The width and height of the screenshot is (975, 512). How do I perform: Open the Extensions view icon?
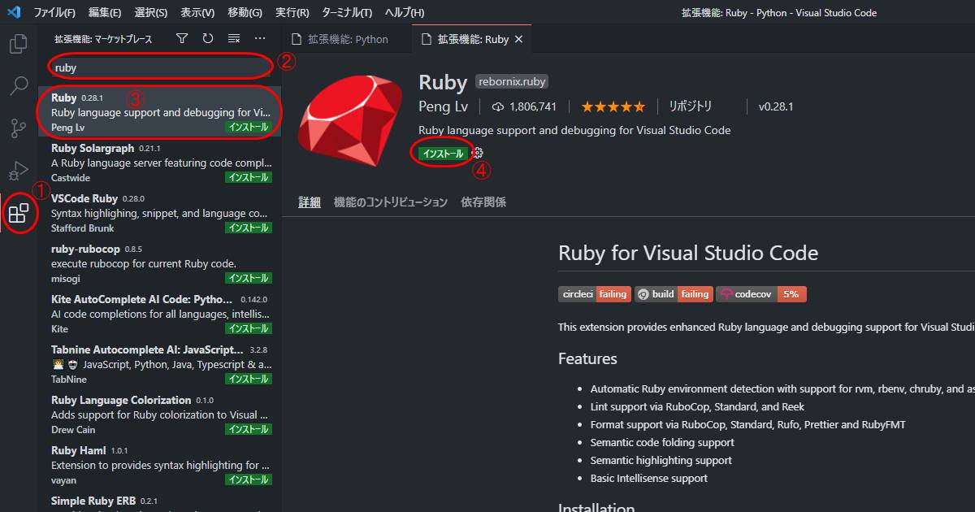pos(18,214)
